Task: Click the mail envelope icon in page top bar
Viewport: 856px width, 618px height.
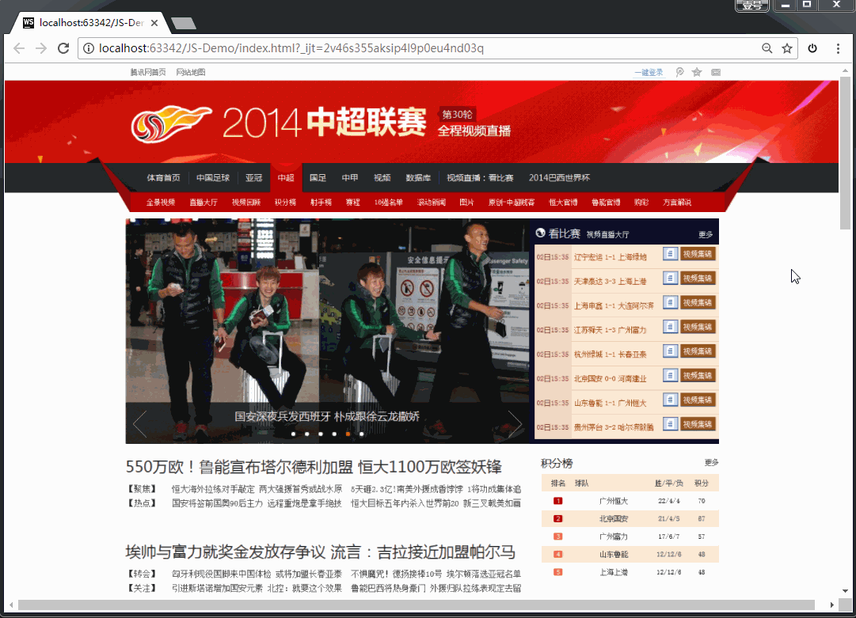Action: (716, 72)
